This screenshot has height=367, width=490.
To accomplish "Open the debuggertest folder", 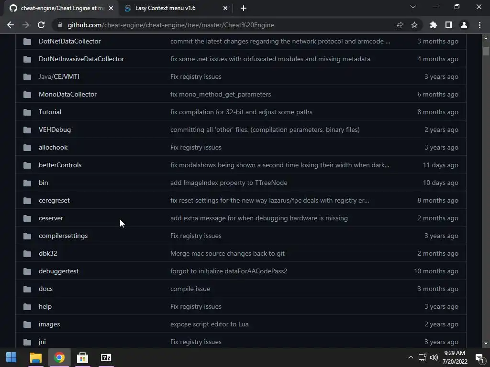I will 58,271.
